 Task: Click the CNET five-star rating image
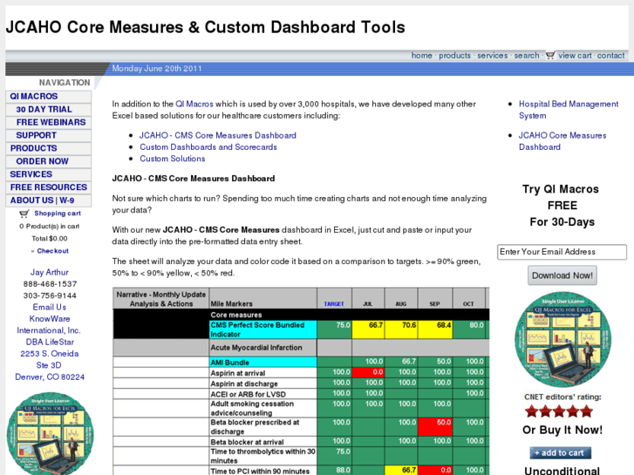[x=559, y=411]
